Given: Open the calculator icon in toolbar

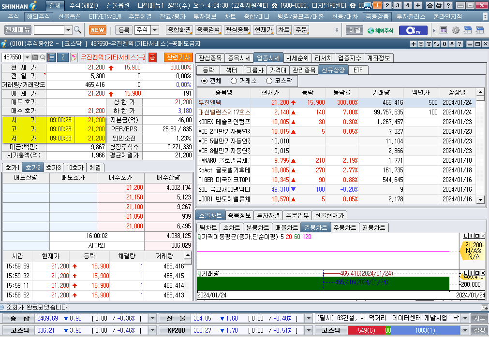Looking at the screenshot, I should click(x=443, y=30).
